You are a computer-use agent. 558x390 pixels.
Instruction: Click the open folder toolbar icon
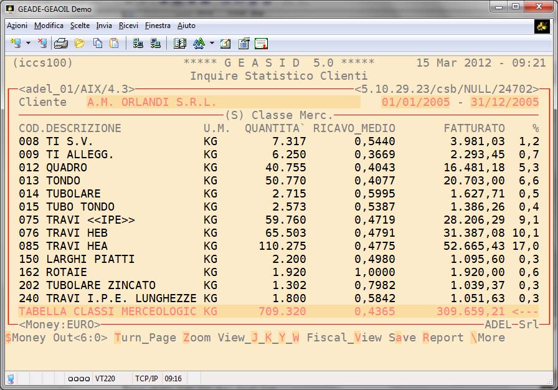80,44
